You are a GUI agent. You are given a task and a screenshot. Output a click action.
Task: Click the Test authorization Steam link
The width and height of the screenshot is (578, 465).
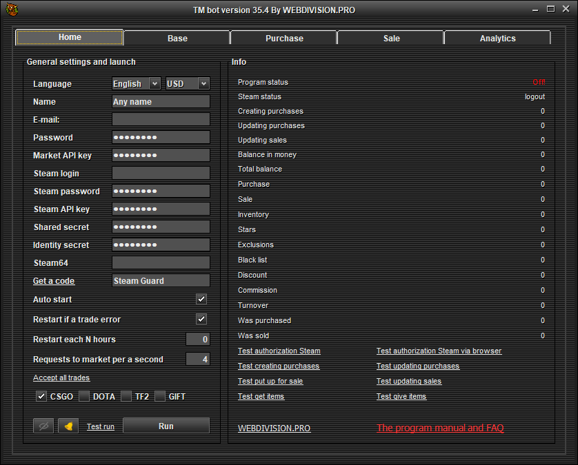[x=279, y=351]
